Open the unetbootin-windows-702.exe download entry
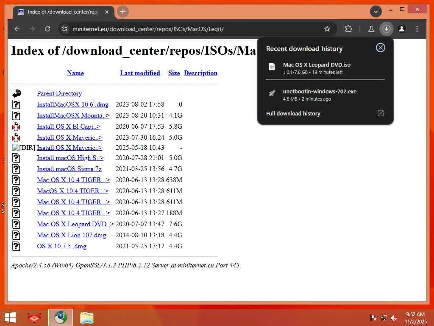Image resolution: width=434 pixels, height=326 pixels. [325, 95]
